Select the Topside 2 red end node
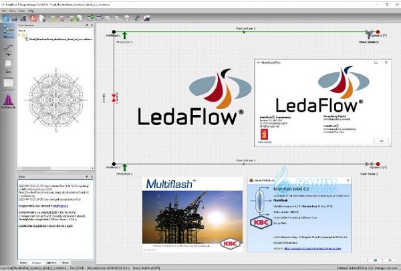 tap(378, 164)
